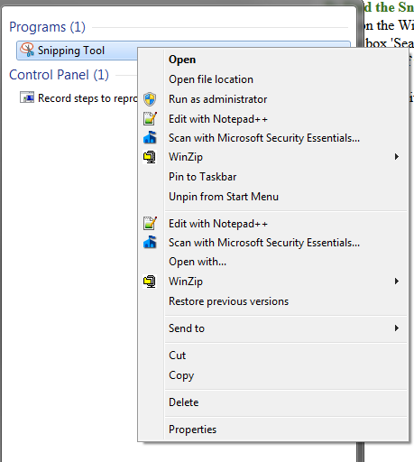
Task: Click the second Notepad++ icon in the lower group
Action: 150,223
